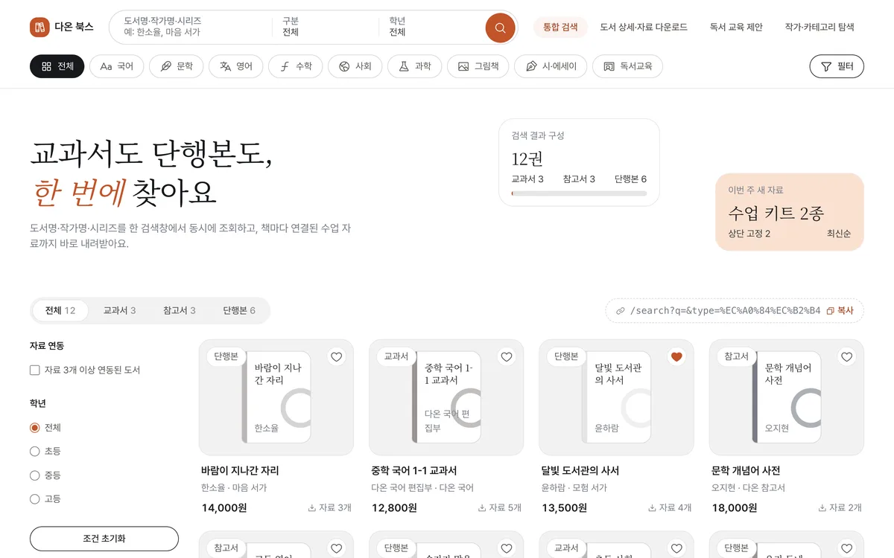Open 자료 3개 downloads for 바람이 지나간 자리
Viewport: 894px width, 558px height.
329,507
